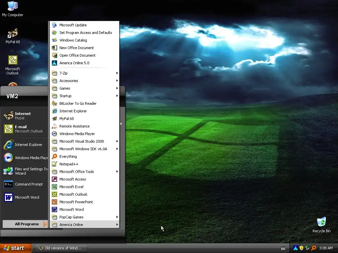The image size is (338, 253).
Task: Open the PopCap Games menu entry
Action: [84, 217]
